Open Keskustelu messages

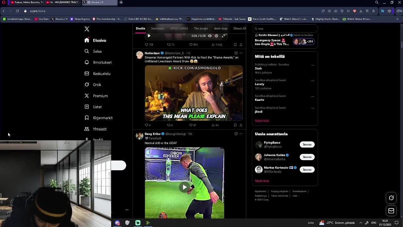[98, 73]
